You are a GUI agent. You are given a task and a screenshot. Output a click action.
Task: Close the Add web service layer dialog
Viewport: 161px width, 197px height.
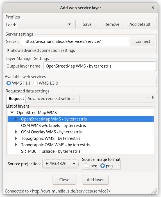pos(153,8)
